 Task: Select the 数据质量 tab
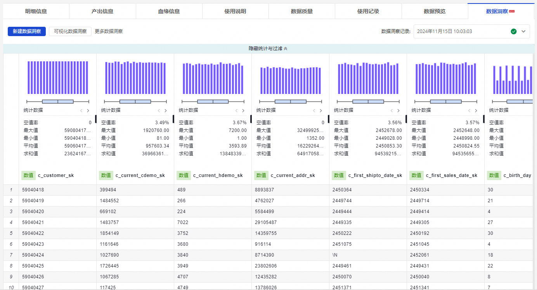pos(301,11)
